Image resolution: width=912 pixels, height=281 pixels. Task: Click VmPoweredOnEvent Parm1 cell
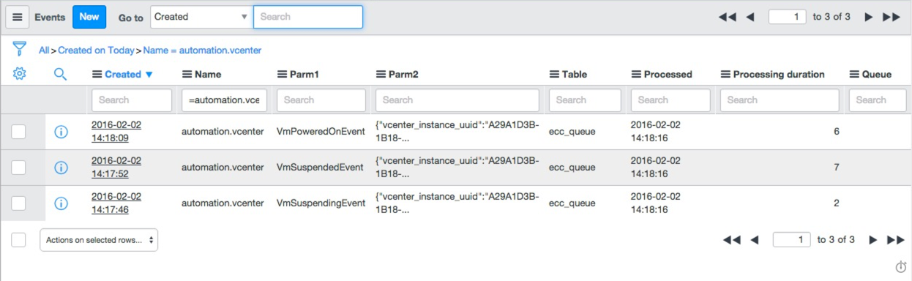click(x=321, y=132)
